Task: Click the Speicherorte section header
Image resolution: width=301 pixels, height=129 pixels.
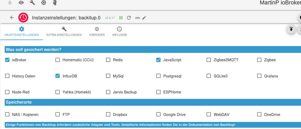Action: 153,102
